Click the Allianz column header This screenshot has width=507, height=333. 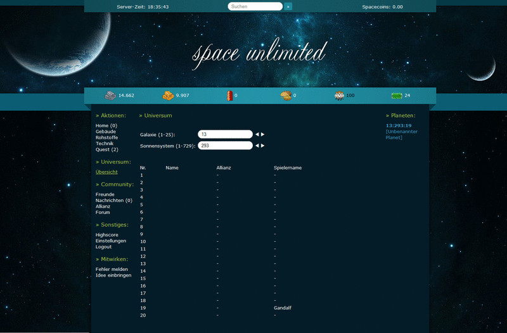224,168
